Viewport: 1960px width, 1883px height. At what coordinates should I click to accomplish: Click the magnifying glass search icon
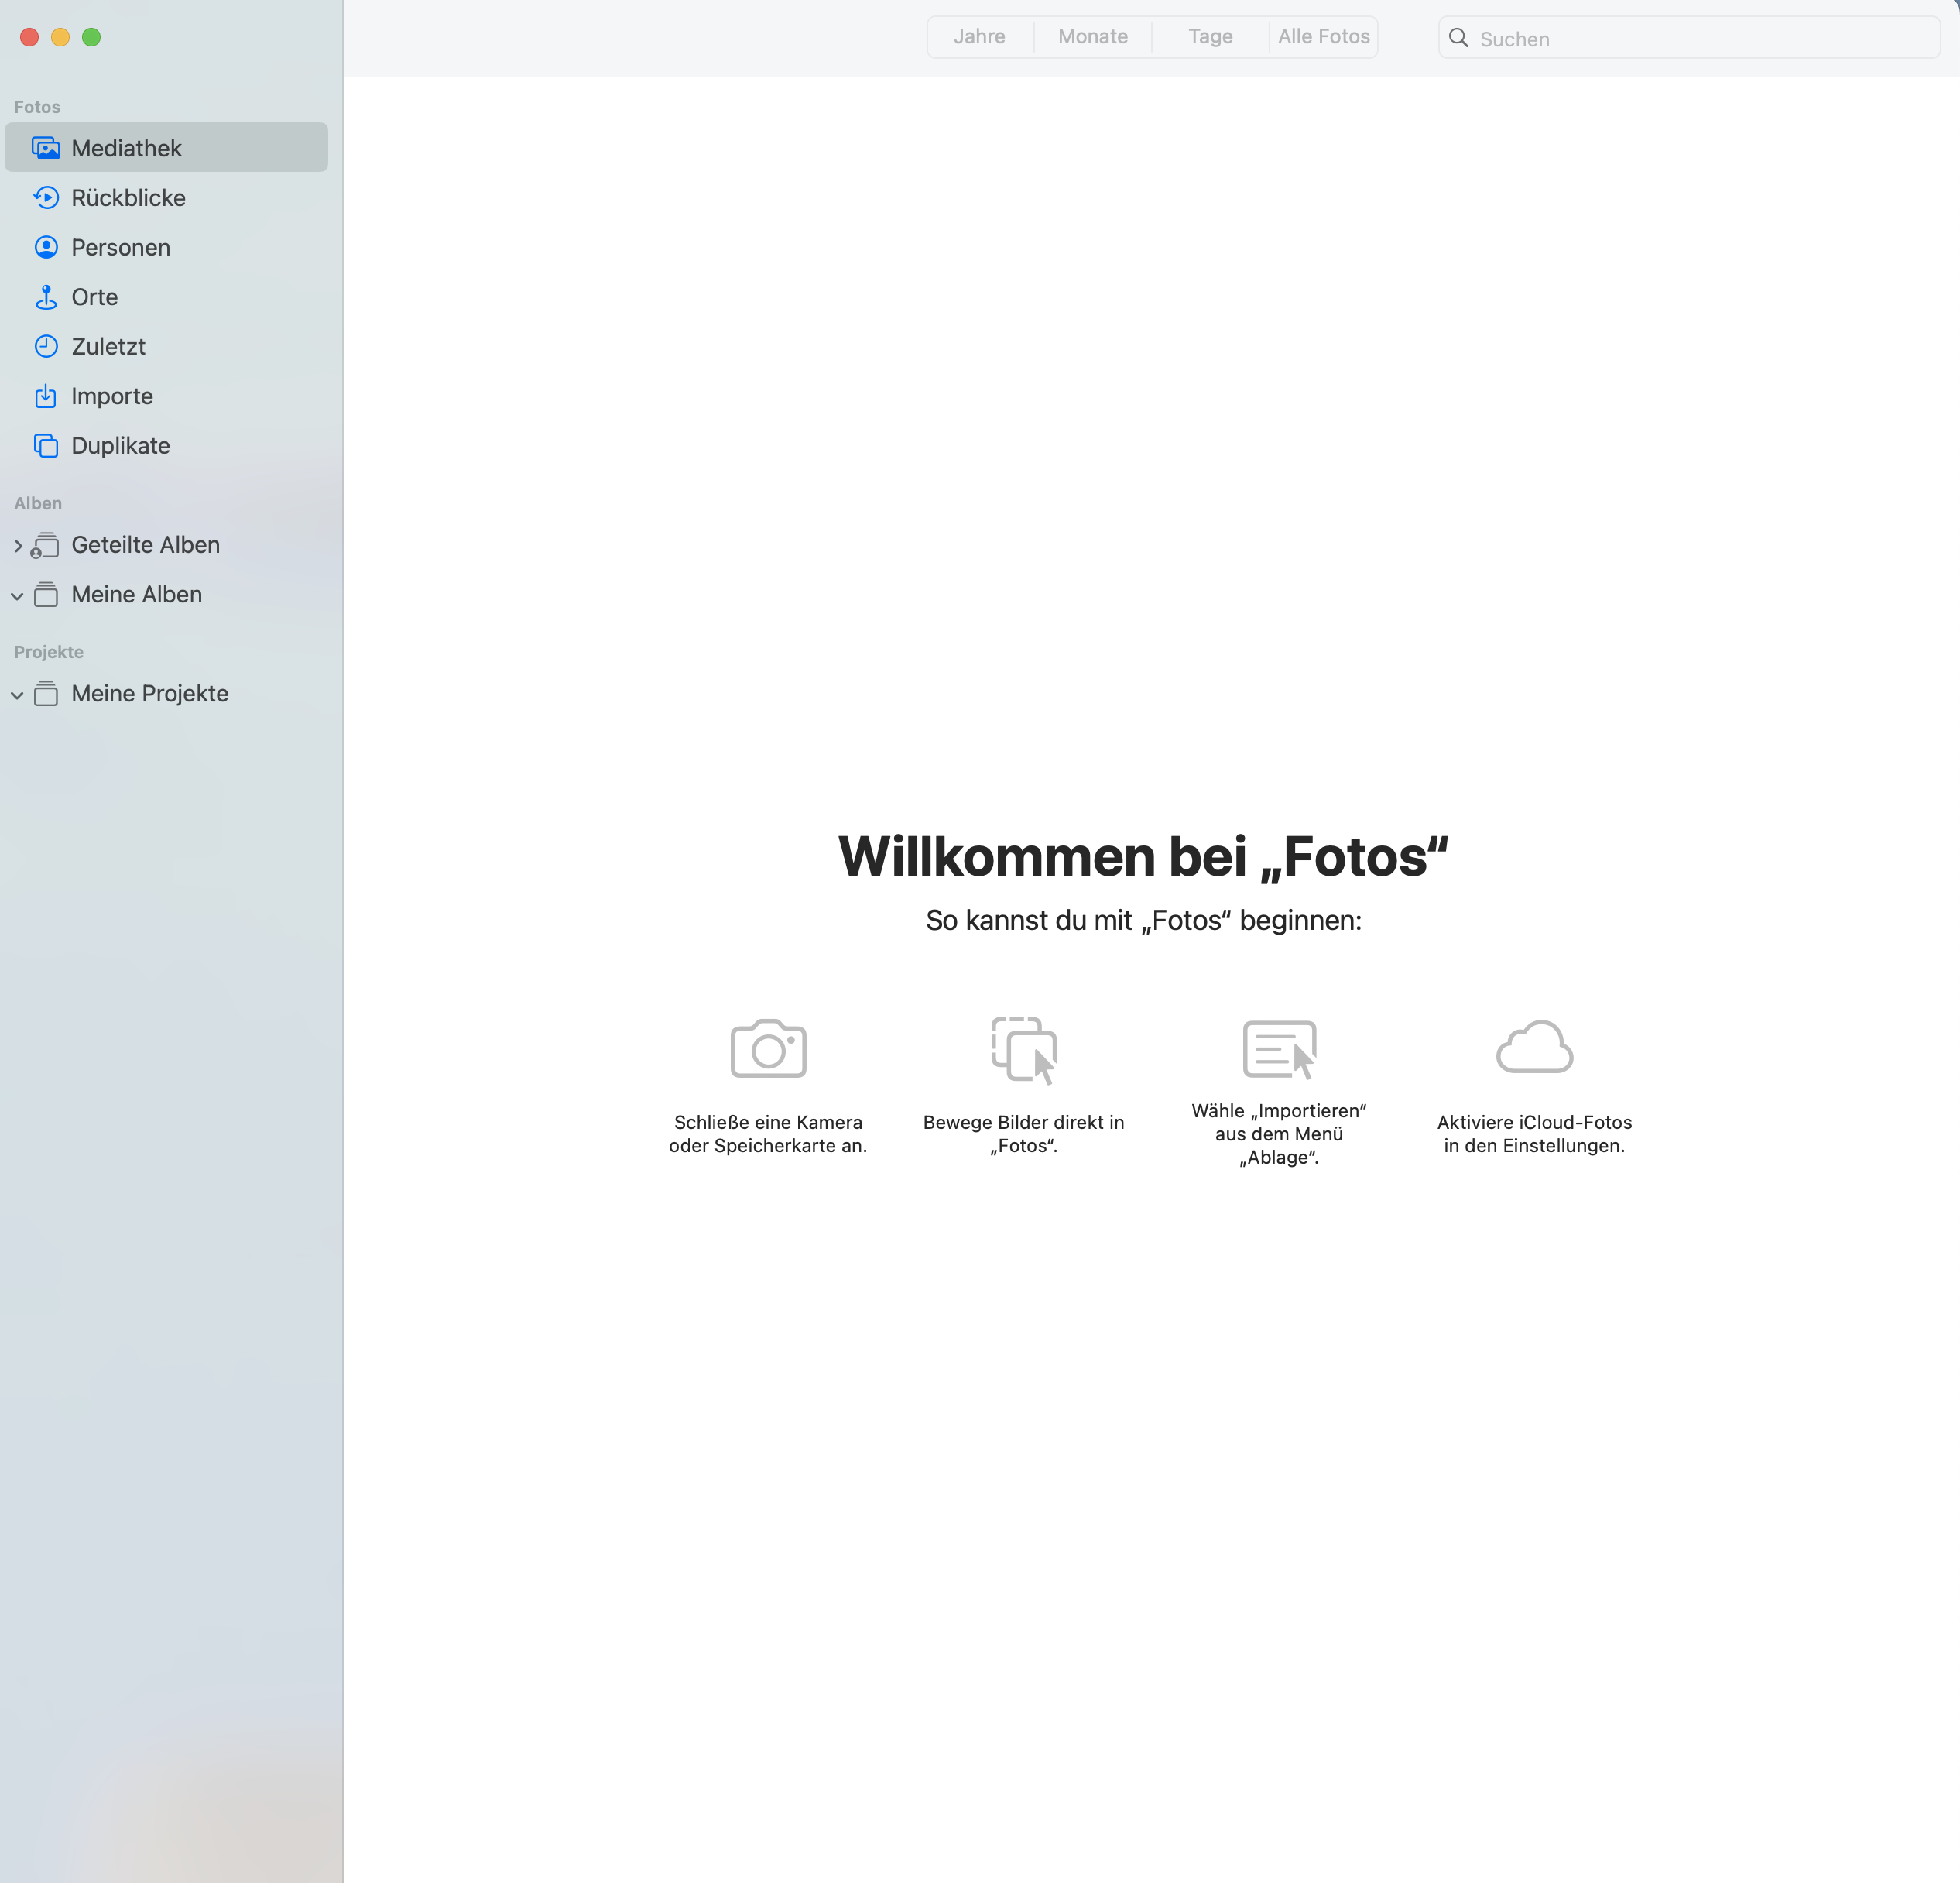coord(1459,38)
